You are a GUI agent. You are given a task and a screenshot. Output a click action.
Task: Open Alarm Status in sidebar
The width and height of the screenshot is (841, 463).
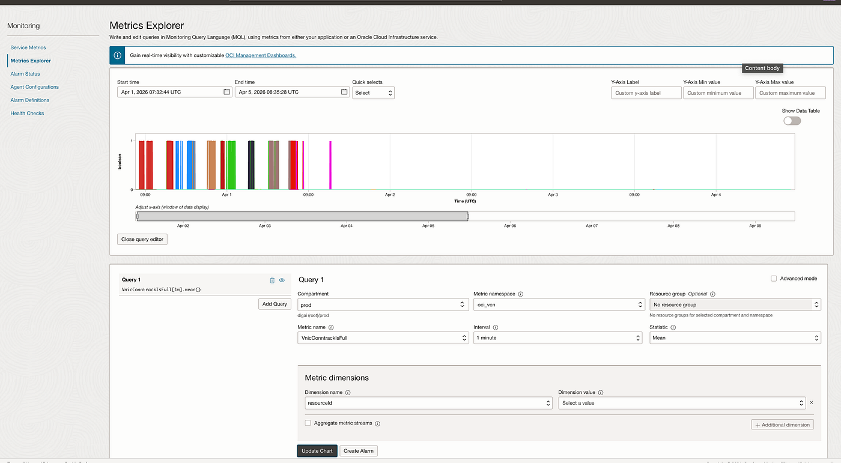coord(25,74)
